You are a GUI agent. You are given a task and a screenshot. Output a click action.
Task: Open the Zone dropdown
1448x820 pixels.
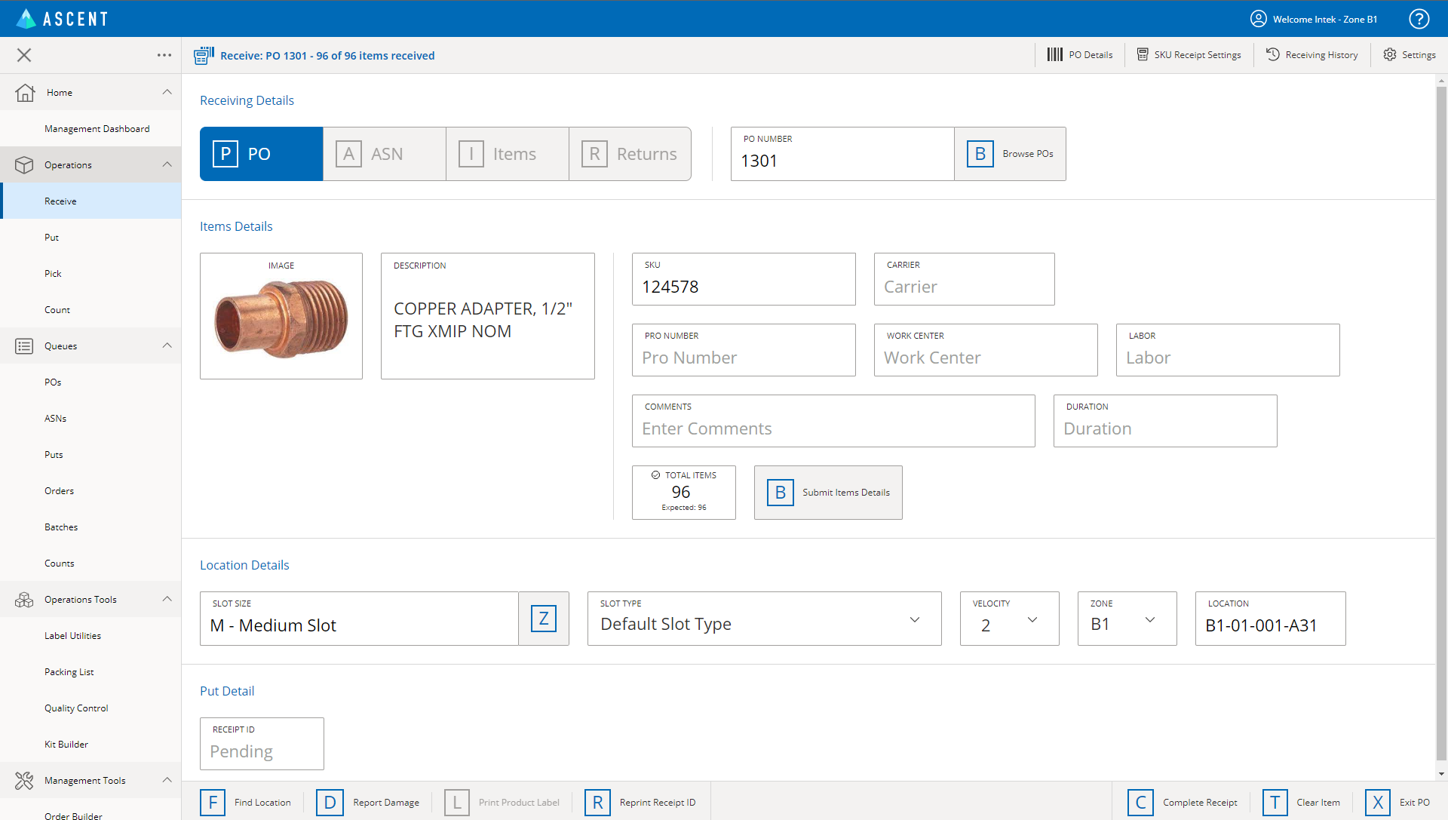1127,619
